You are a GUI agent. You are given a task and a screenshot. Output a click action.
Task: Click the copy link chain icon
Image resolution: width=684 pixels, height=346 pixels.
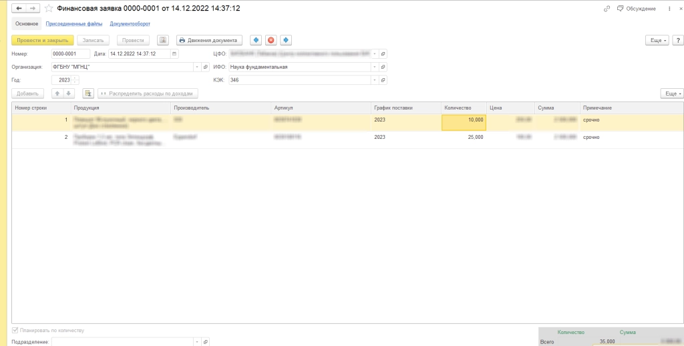point(607,9)
